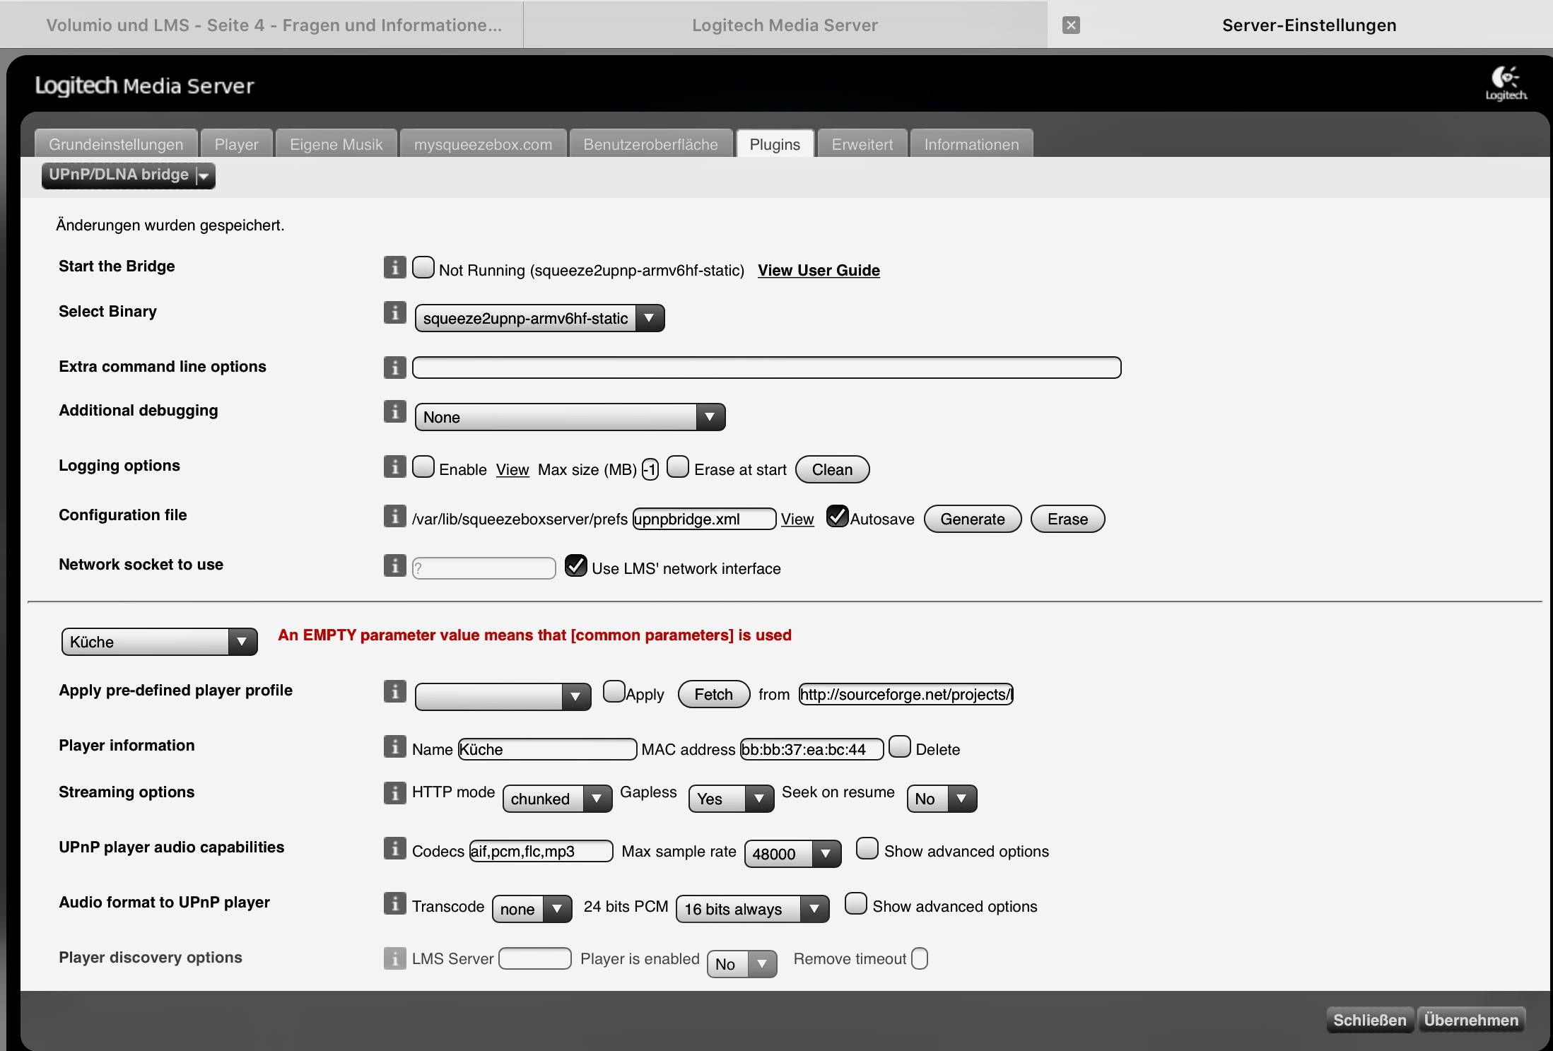The image size is (1553, 1051).
Task: Focus the Extra command line options field
Action: pyautogui.click(x=766, y=368)
